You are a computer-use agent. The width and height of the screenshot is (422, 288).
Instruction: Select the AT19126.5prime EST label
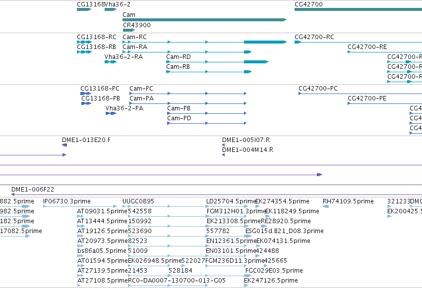tap(102, 231)
